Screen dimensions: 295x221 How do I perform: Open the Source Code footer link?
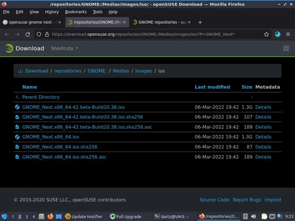214,200
